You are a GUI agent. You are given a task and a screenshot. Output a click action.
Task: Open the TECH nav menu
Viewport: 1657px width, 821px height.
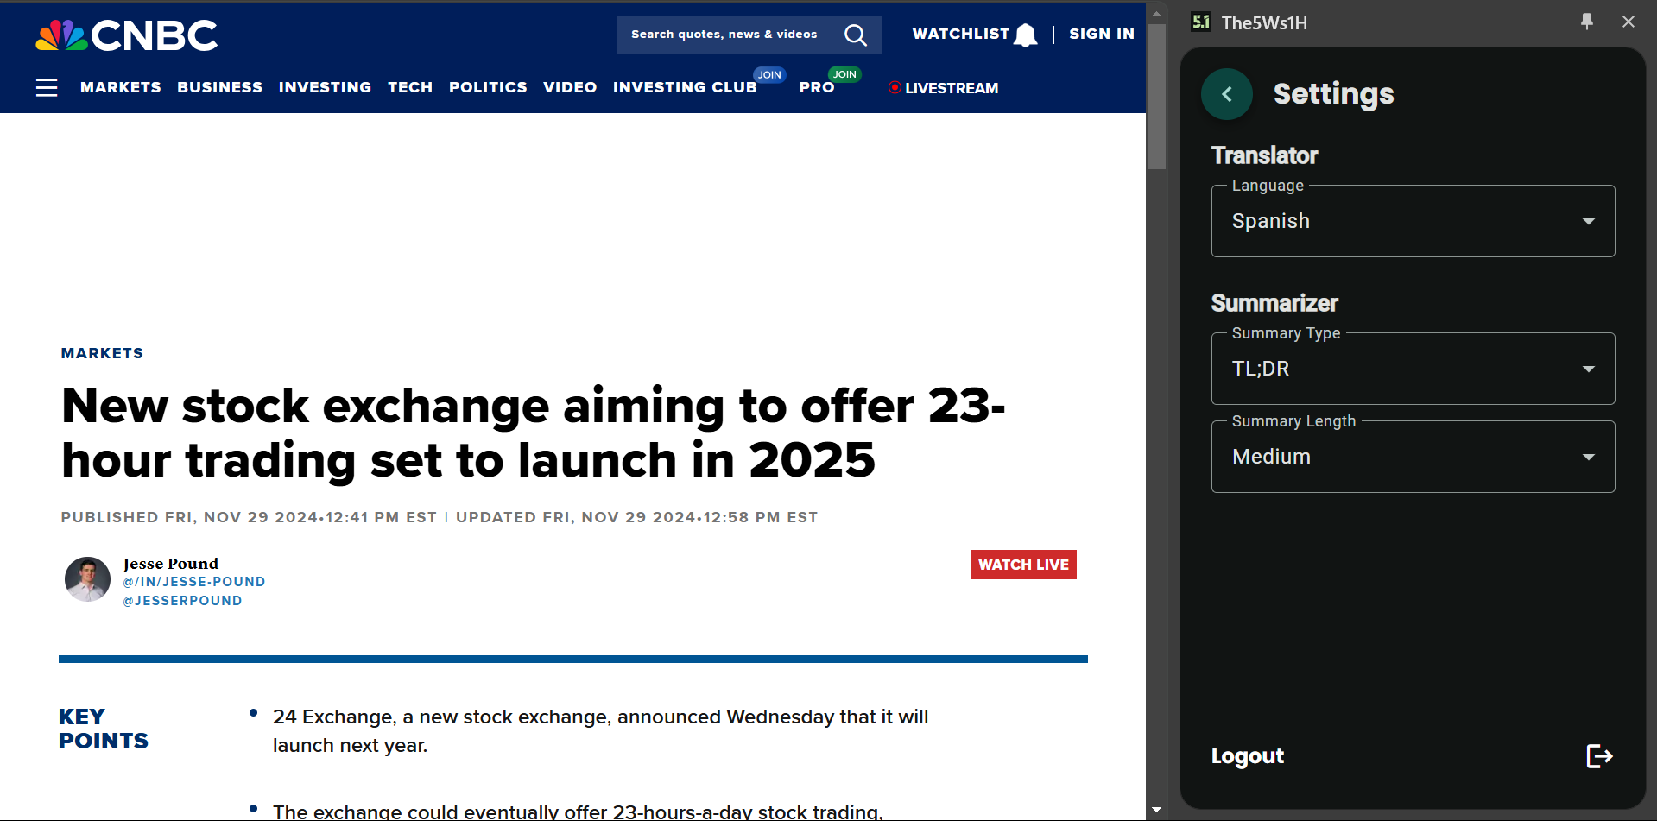(x=410, y=87)
